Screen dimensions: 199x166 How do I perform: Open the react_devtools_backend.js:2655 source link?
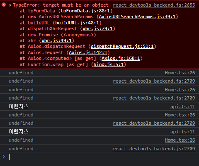154,5
